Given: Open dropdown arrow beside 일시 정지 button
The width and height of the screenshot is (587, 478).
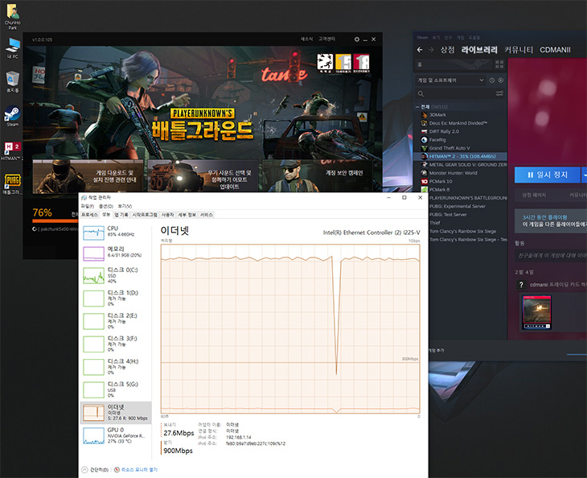Looking at the screenshot, I should [584, 175].
